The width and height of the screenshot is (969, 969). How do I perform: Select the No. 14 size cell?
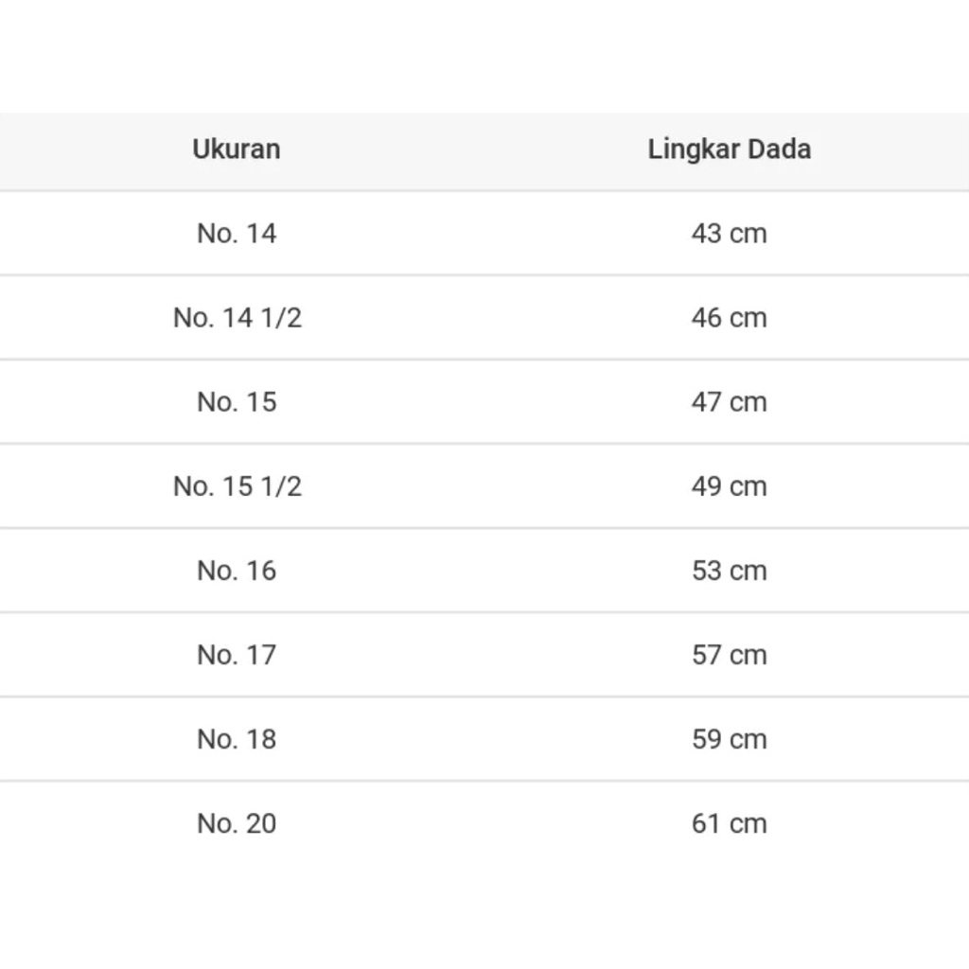click(x=237, y=233)
